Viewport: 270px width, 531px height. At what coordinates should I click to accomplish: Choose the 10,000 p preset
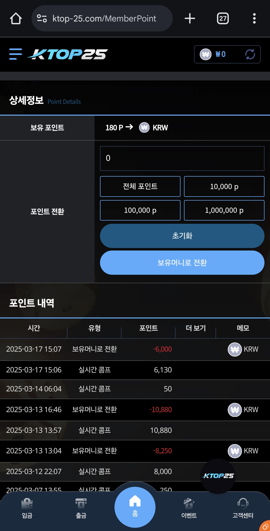click(x=224, y=186)
